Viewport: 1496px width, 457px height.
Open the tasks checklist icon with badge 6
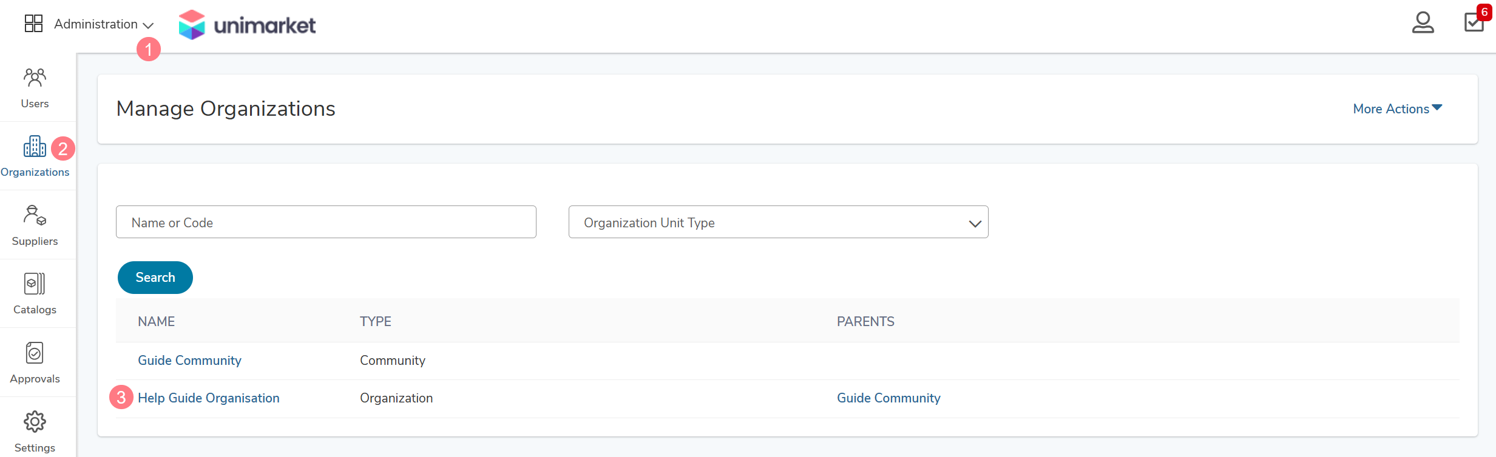click(x=1474, y=22)
